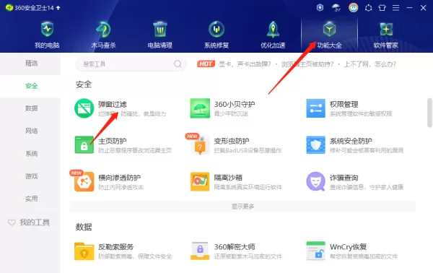Click the search magnifier icon

click(178, 64)
